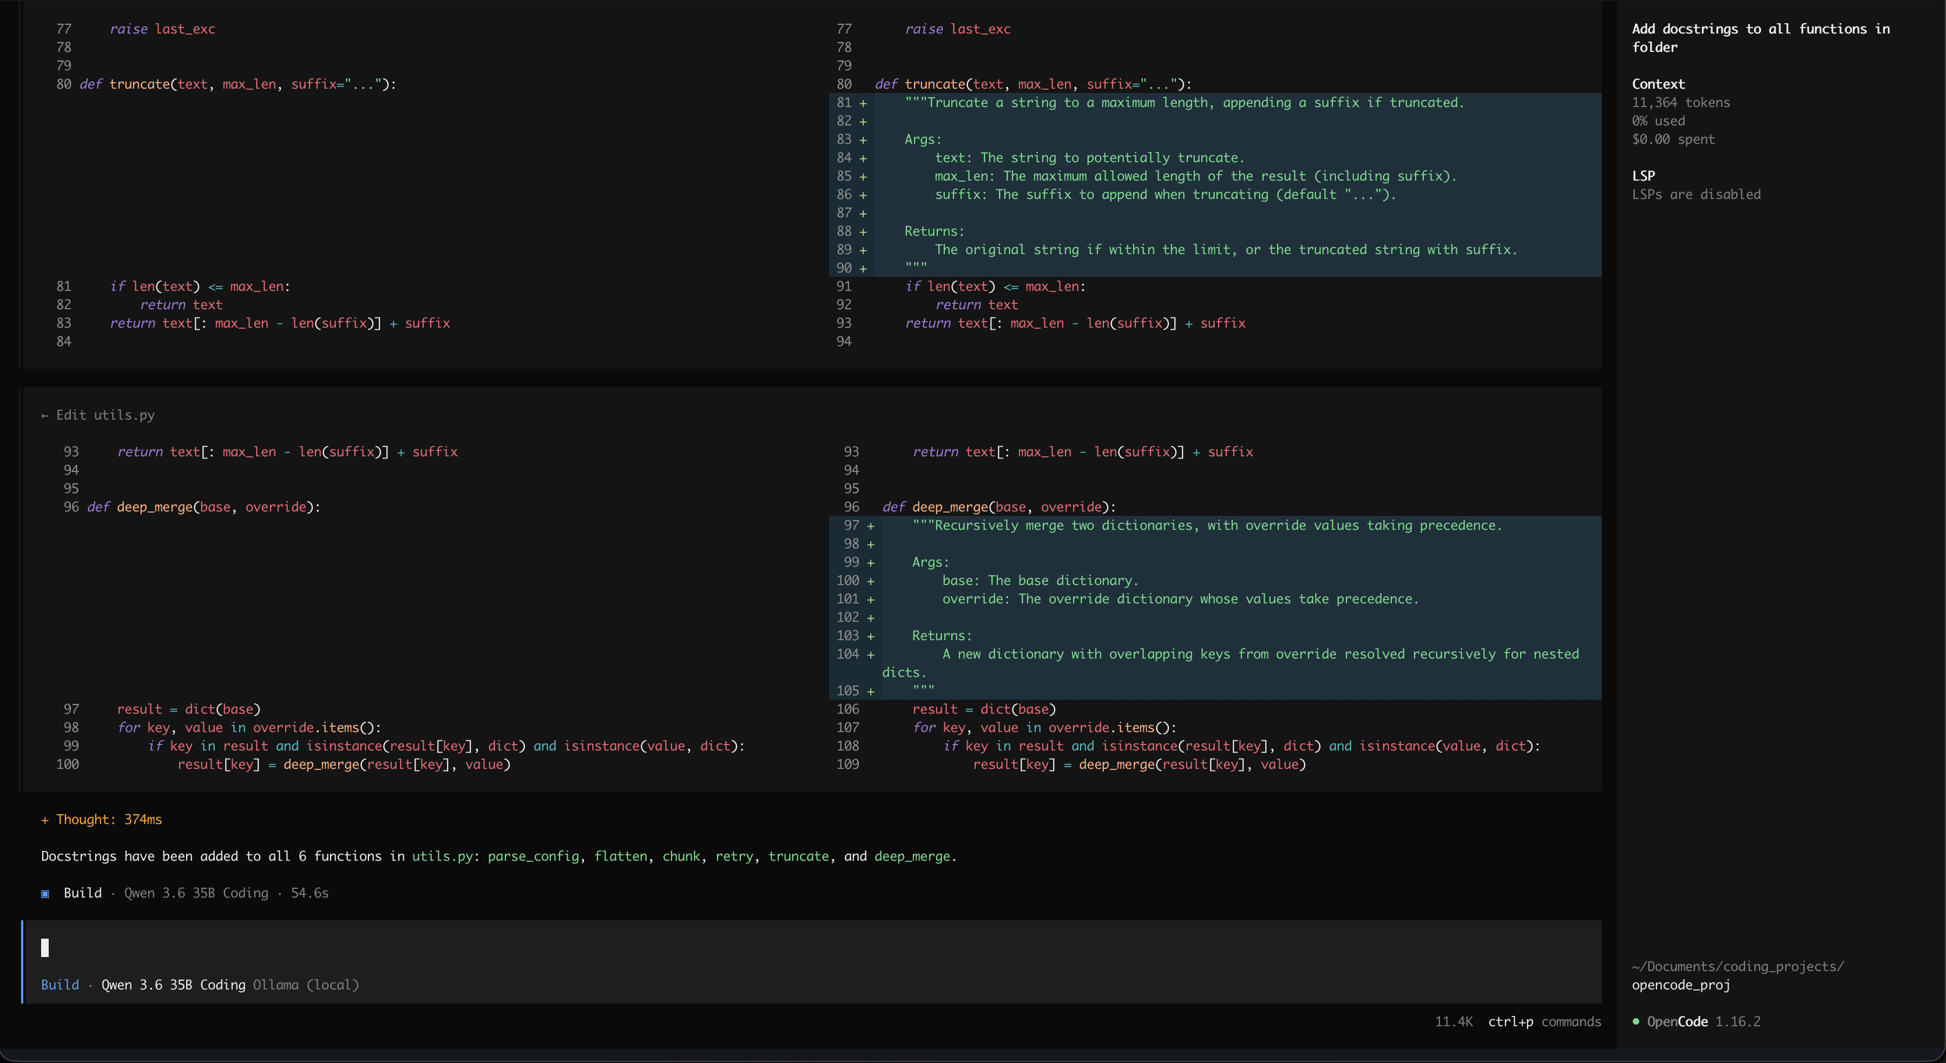Click 'raise last_exc' in the right pane
Screen dimensions: 1946x1063
coord(958,29)
